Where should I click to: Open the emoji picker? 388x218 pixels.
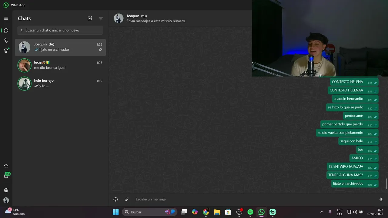pyautogui.click(x=115, y=200)
